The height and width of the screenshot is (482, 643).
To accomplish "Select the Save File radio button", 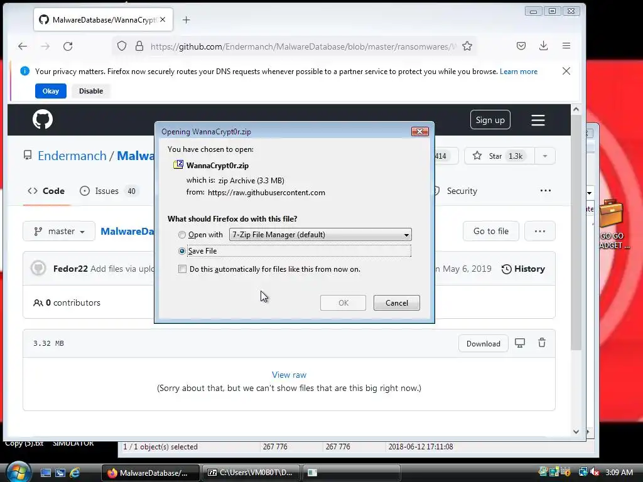I will tap(182, 251).
